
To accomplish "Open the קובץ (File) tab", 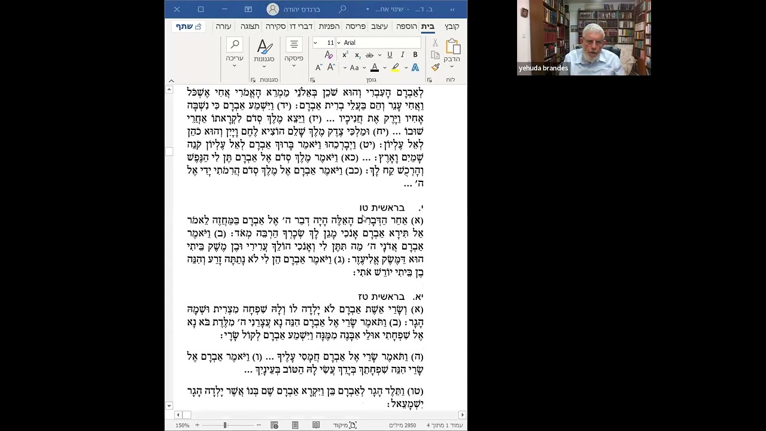I will tap(452, 26).
